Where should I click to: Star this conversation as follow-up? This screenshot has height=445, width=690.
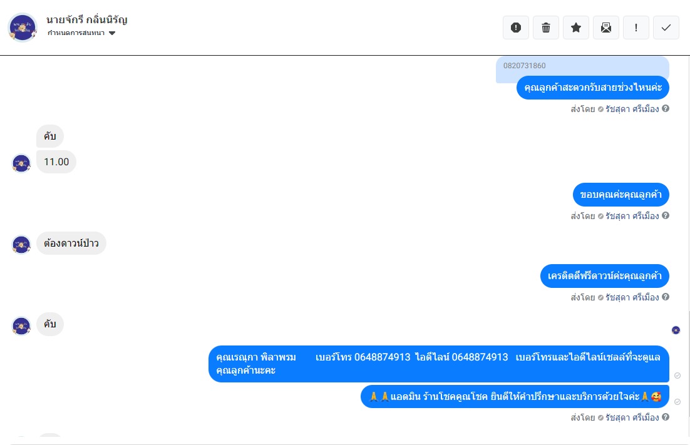575,28
